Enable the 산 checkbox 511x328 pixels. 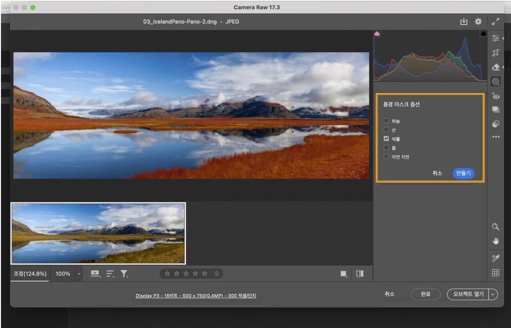(386, 130)
